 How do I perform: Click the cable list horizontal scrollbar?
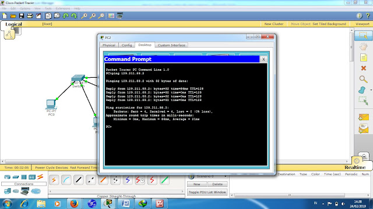[x=117, y=191]
